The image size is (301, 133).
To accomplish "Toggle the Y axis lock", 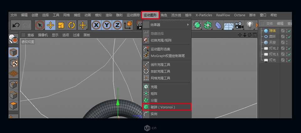I will pos(107,25).
